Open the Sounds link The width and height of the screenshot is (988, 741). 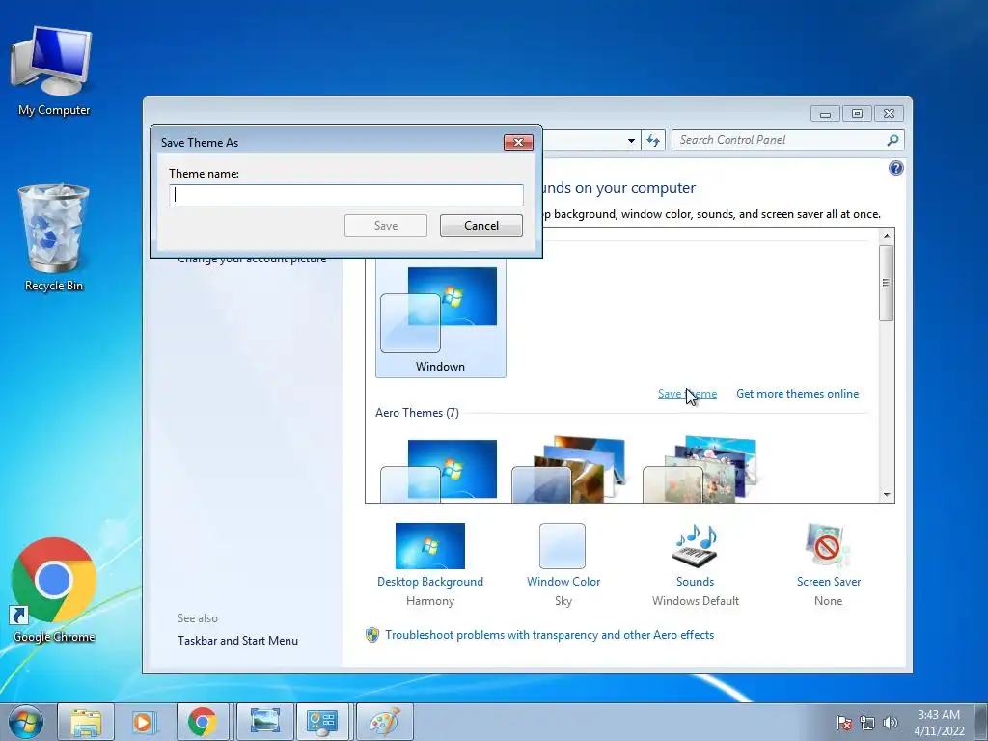pos(695,582)
